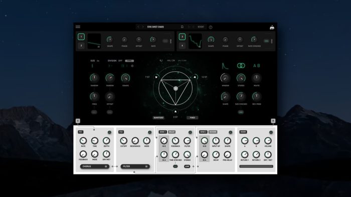Select modulator tab 3
351x197 pixels.
182,36
